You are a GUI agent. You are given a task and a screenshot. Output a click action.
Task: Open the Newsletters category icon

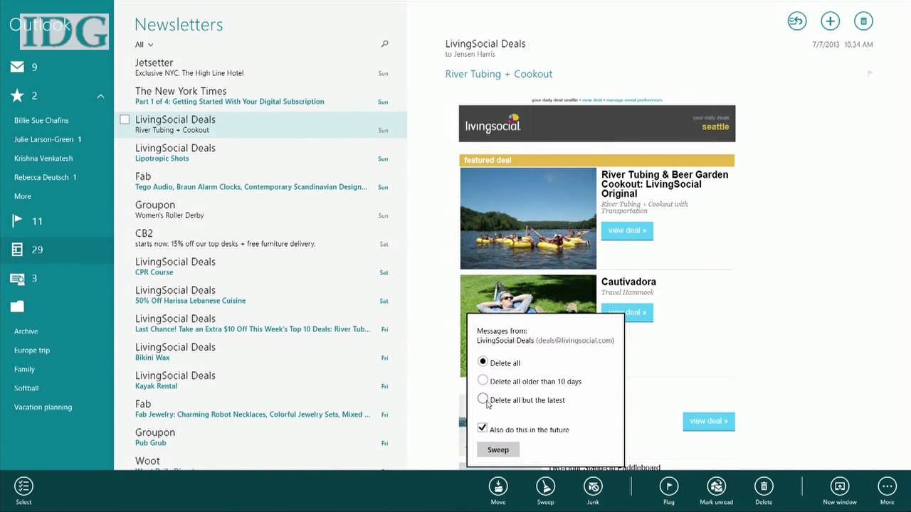17,250
